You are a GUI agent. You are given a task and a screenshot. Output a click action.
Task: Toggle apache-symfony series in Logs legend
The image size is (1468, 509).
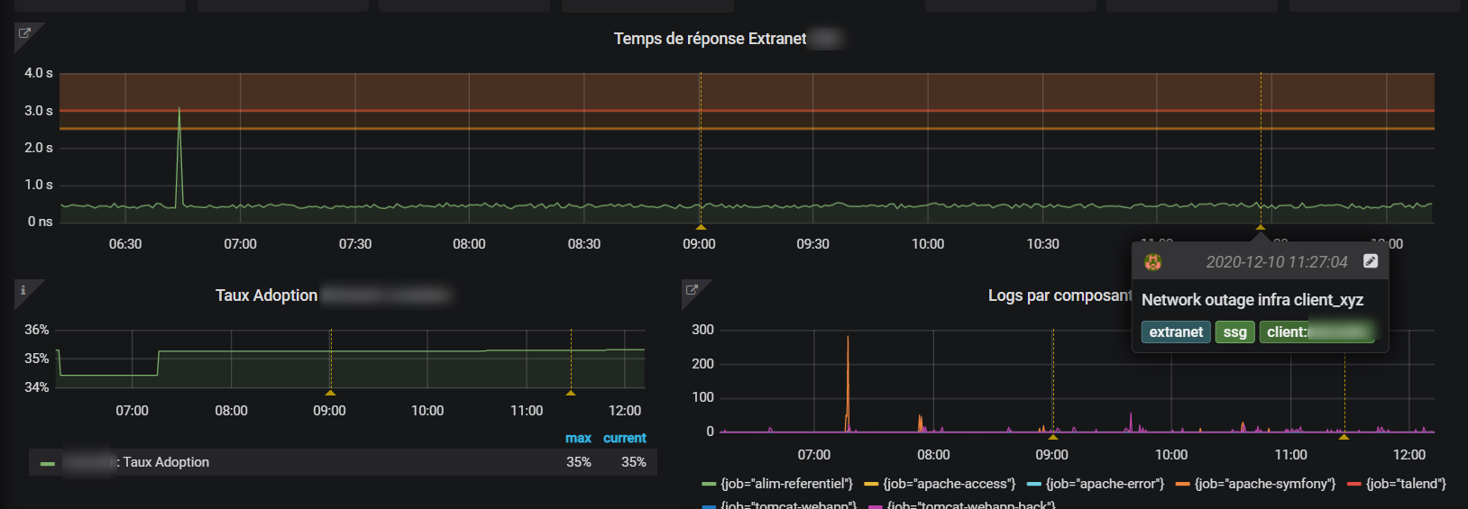coord(1265,484)
